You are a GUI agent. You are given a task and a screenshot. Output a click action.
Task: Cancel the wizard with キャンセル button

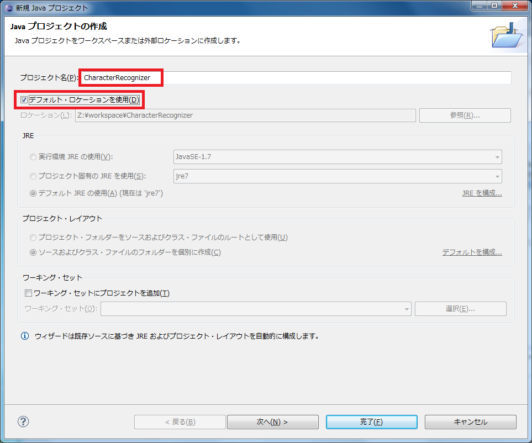[470, 422]
